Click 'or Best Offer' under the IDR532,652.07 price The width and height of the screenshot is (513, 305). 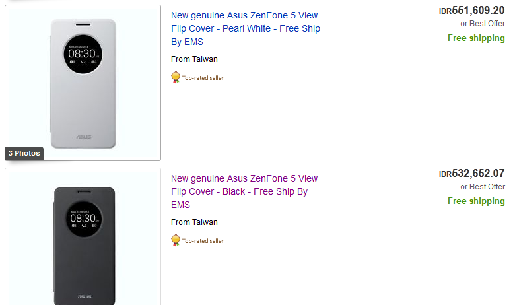point(483,187)
